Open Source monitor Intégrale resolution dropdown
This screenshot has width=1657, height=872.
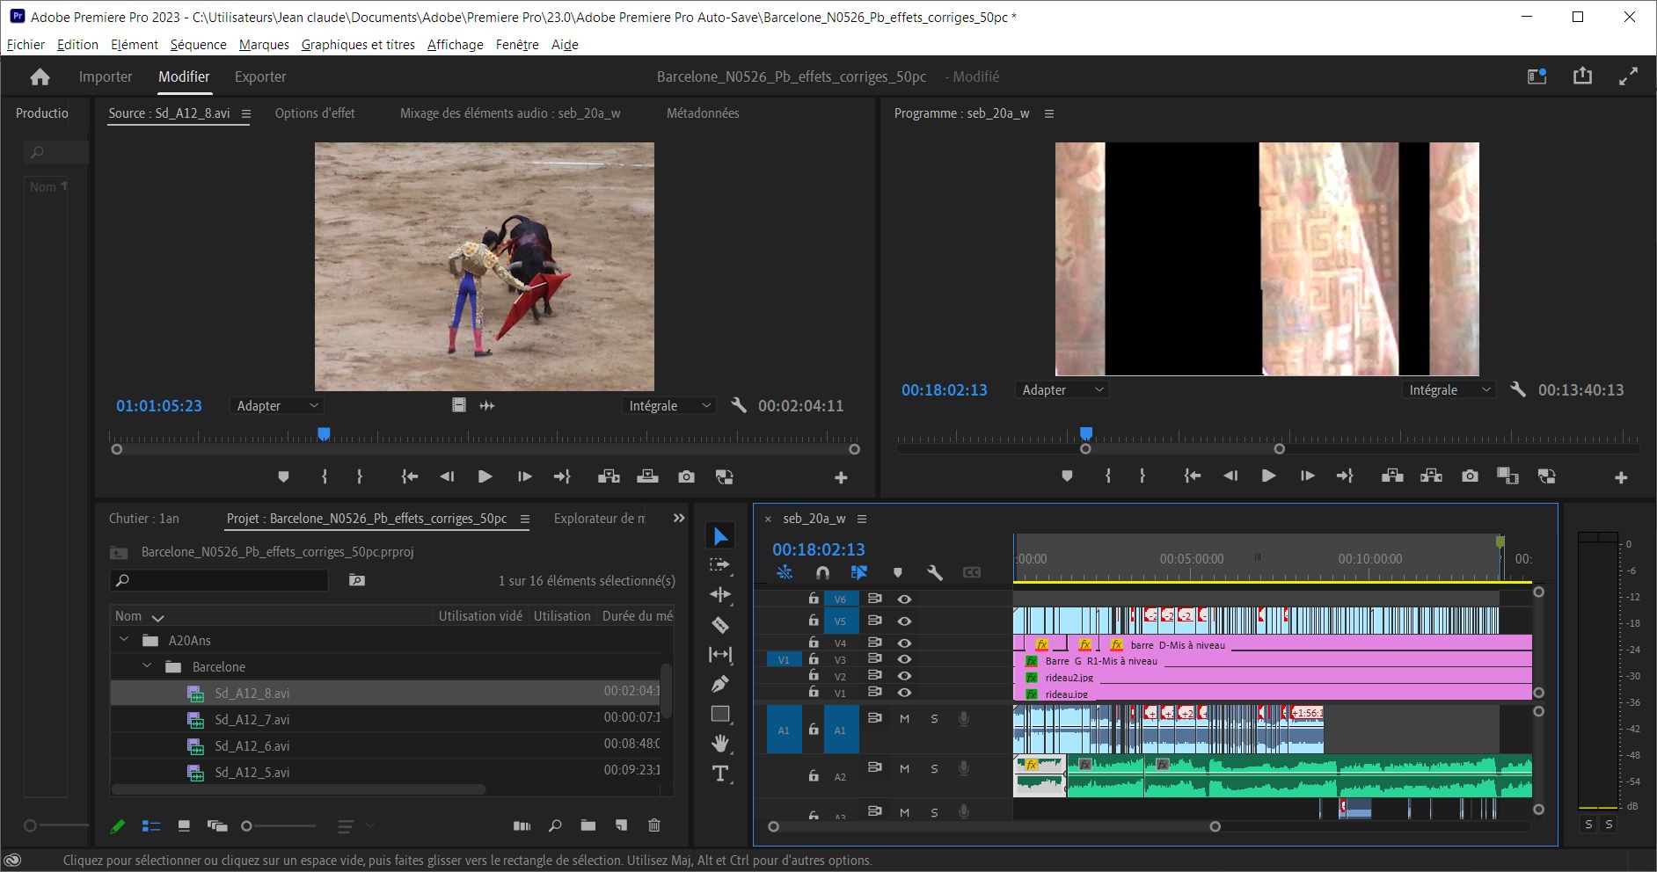tap(668, 405)
